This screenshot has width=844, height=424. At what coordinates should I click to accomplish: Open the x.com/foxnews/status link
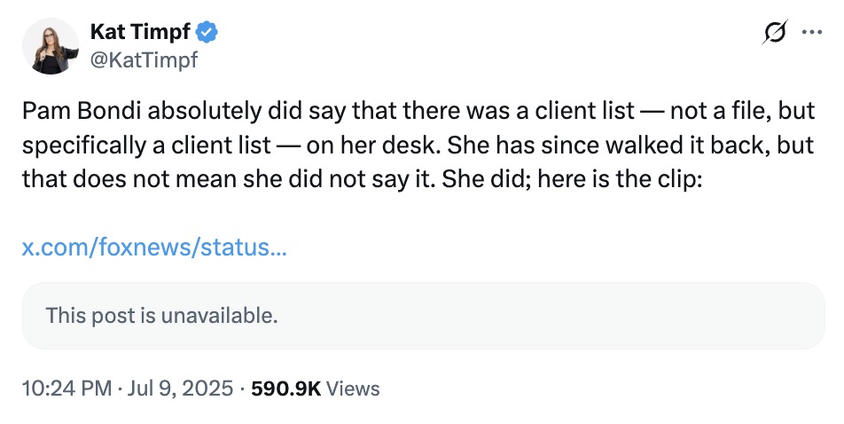pos(153,247)
